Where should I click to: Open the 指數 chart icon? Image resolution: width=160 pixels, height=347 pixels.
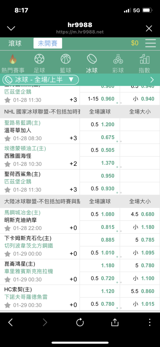click(144, 59)
